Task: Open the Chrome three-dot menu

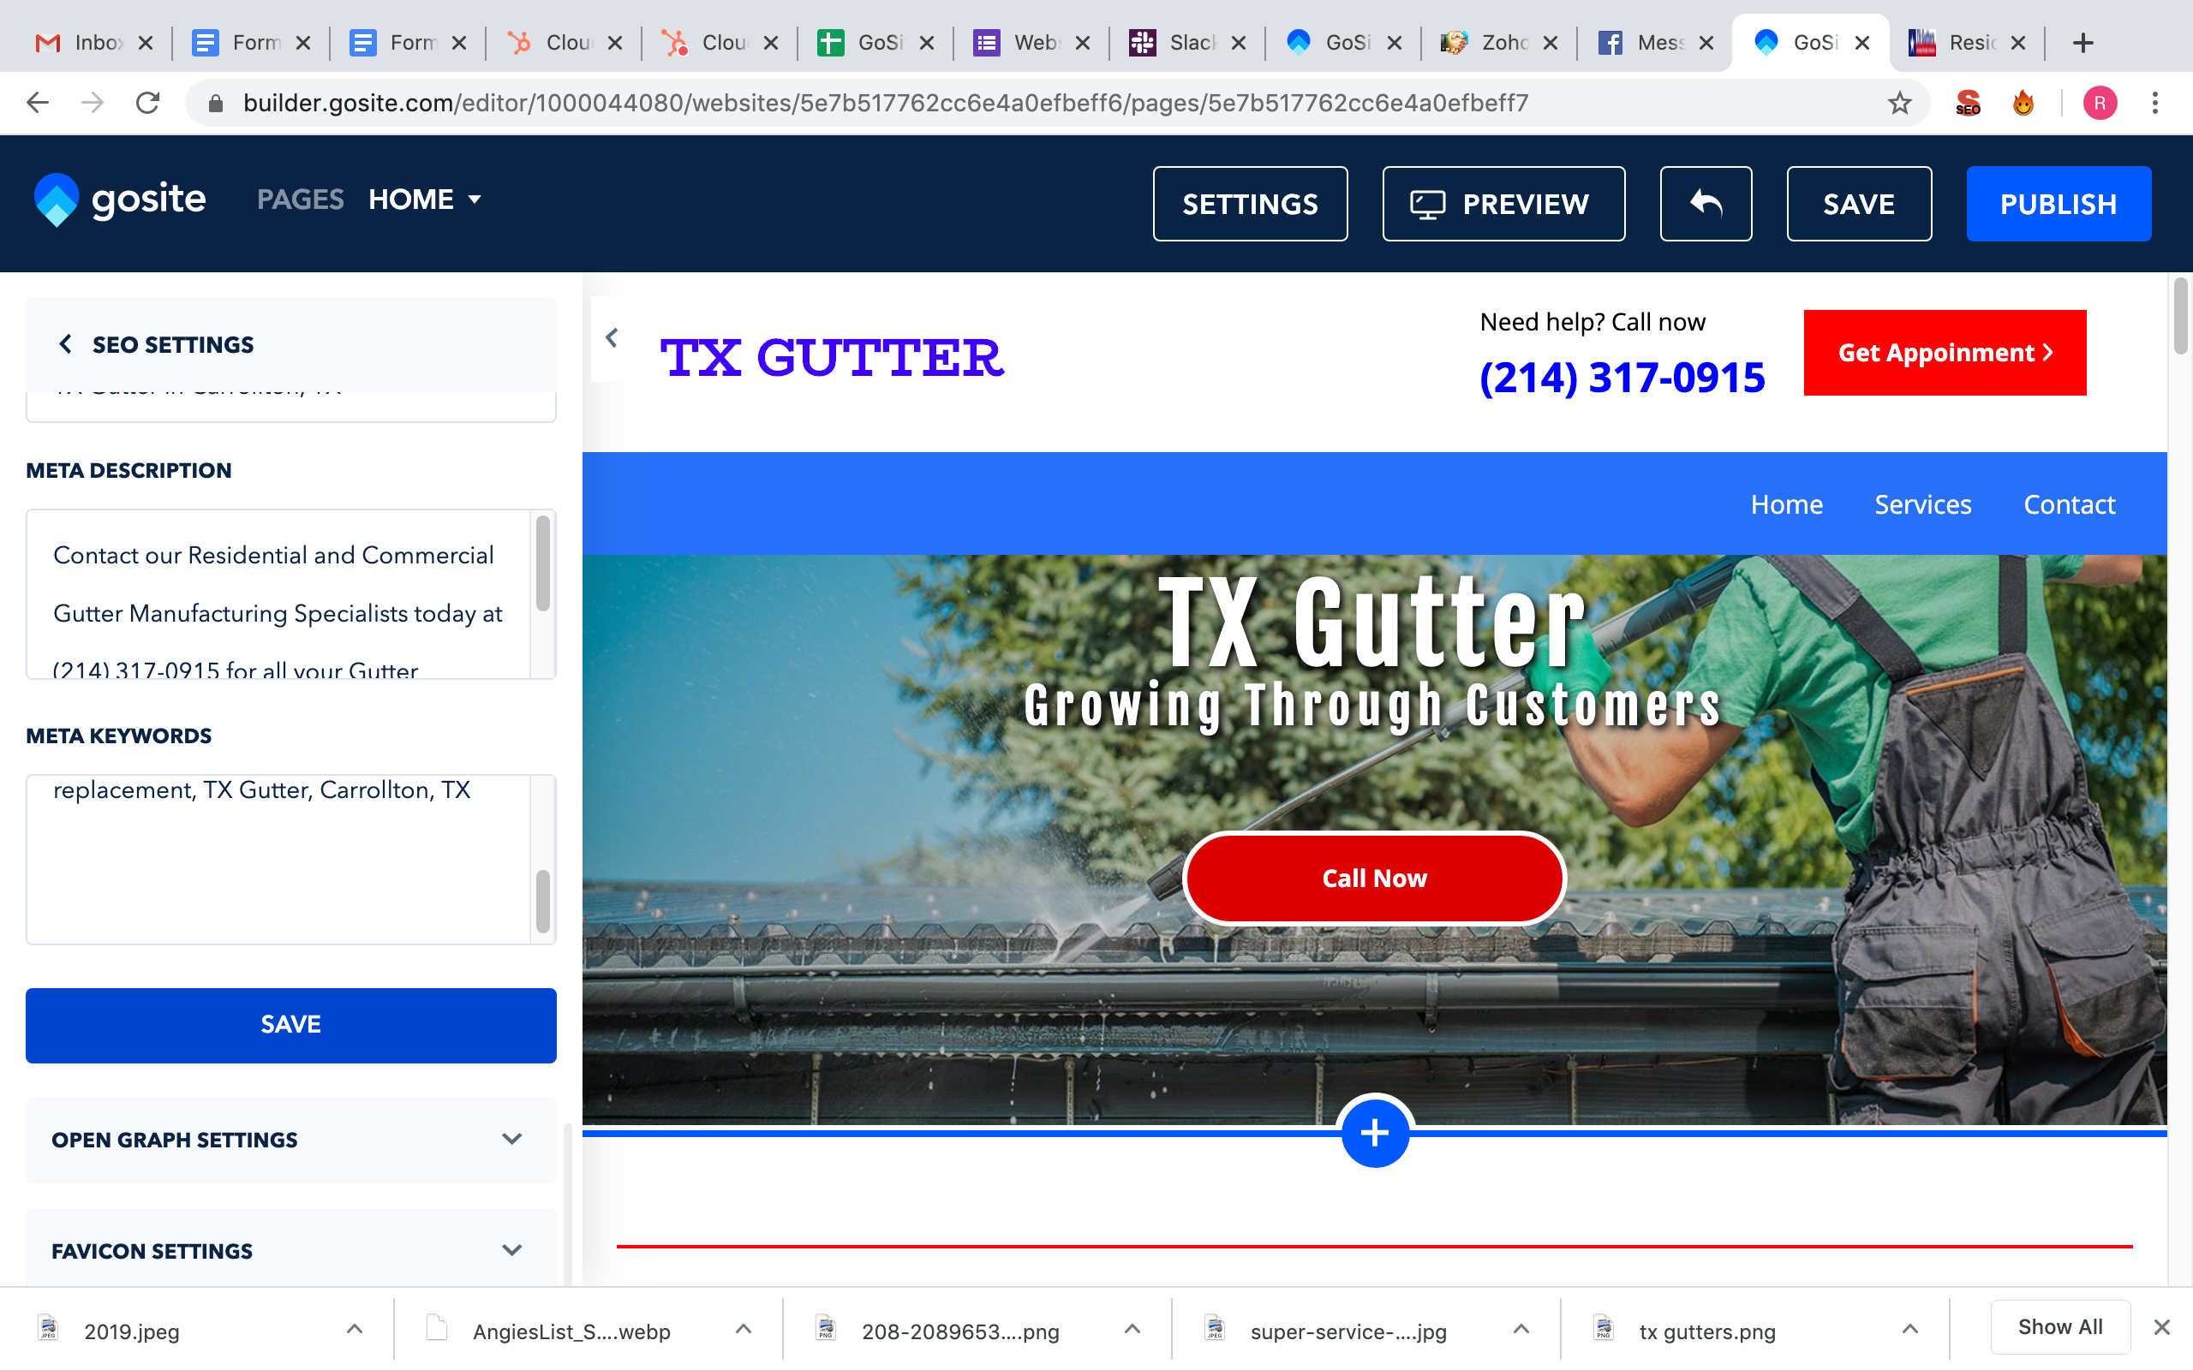Action: [x=2155, y=104]
